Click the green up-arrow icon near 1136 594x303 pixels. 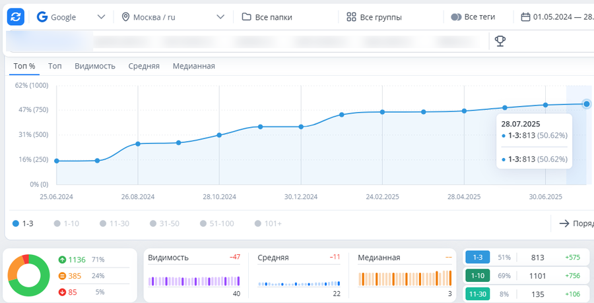62,260
